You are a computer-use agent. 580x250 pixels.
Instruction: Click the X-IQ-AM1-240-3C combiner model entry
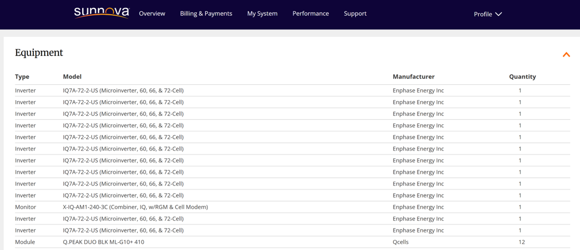pos(135,207)
